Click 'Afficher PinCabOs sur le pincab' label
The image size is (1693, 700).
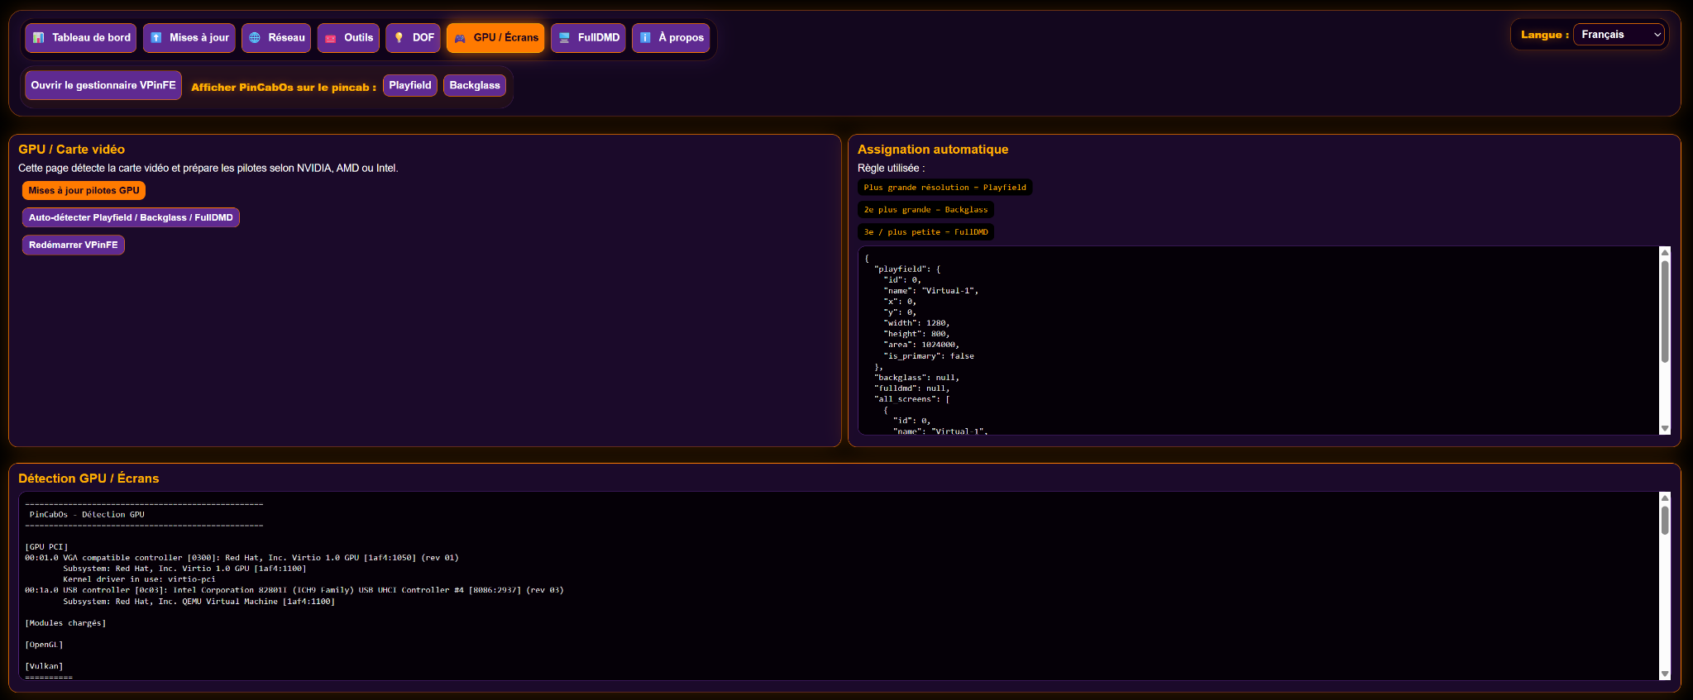284,88
